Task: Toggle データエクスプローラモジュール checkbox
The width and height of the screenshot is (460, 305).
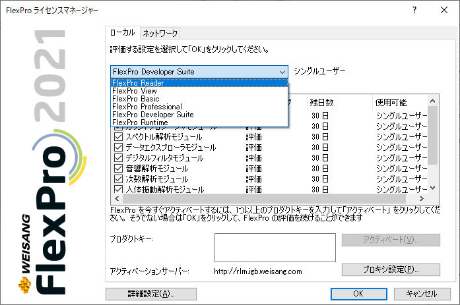Action: (119, 148)
